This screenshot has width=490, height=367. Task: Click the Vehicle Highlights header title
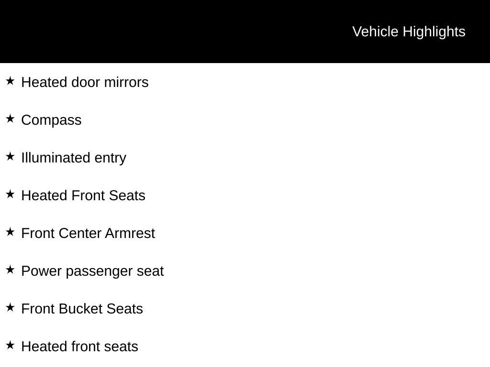[x=409, y=32]
